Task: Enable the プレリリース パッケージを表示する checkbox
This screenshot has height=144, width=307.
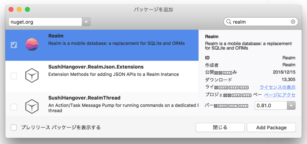Action: [14, 128]
